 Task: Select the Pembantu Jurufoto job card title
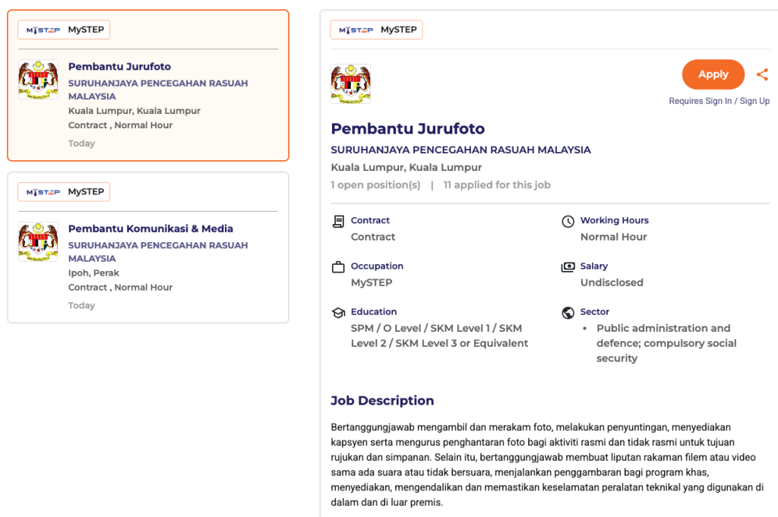pyautogui.click(x=119, y=67)
